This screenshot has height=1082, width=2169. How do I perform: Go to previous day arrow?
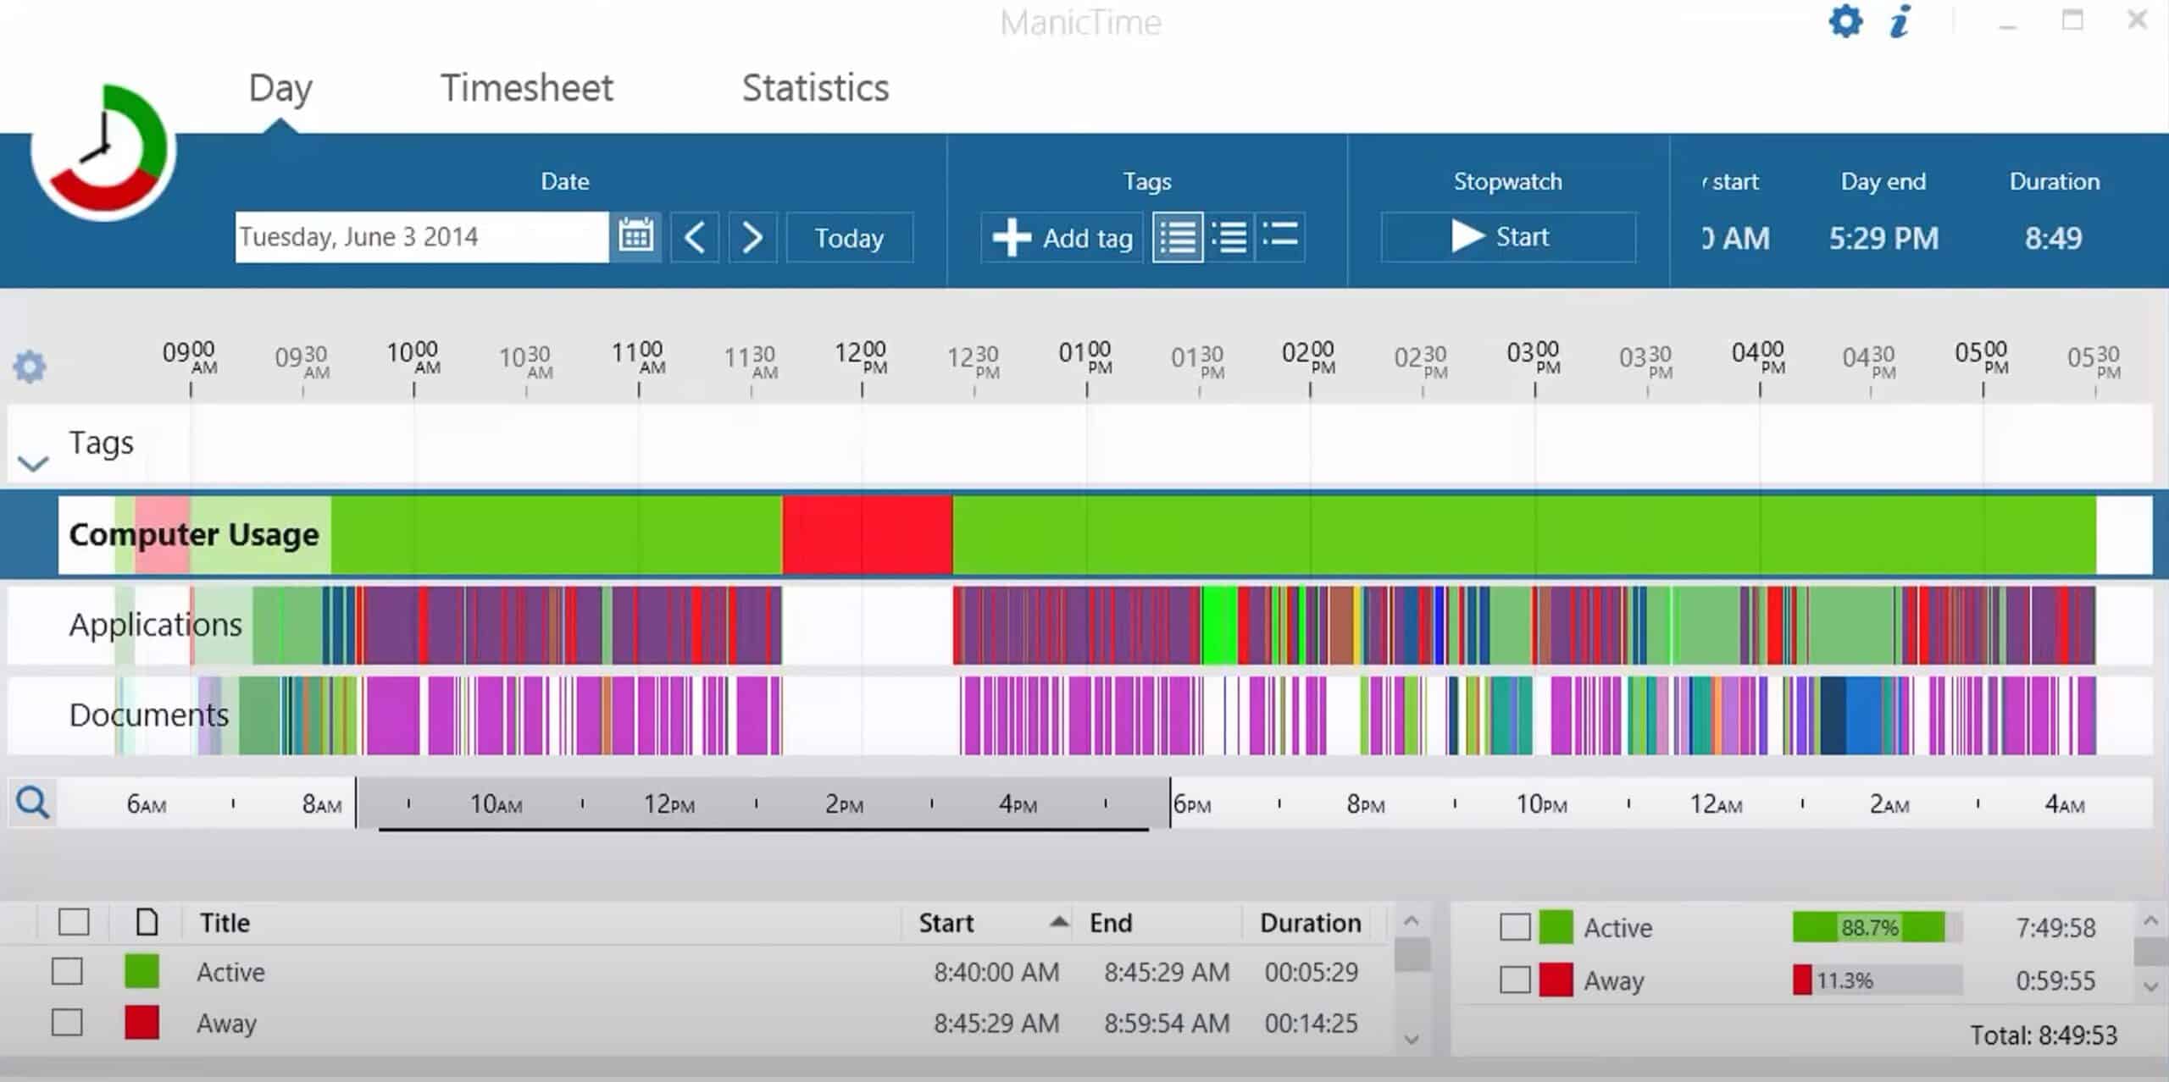tap(695, 237)
